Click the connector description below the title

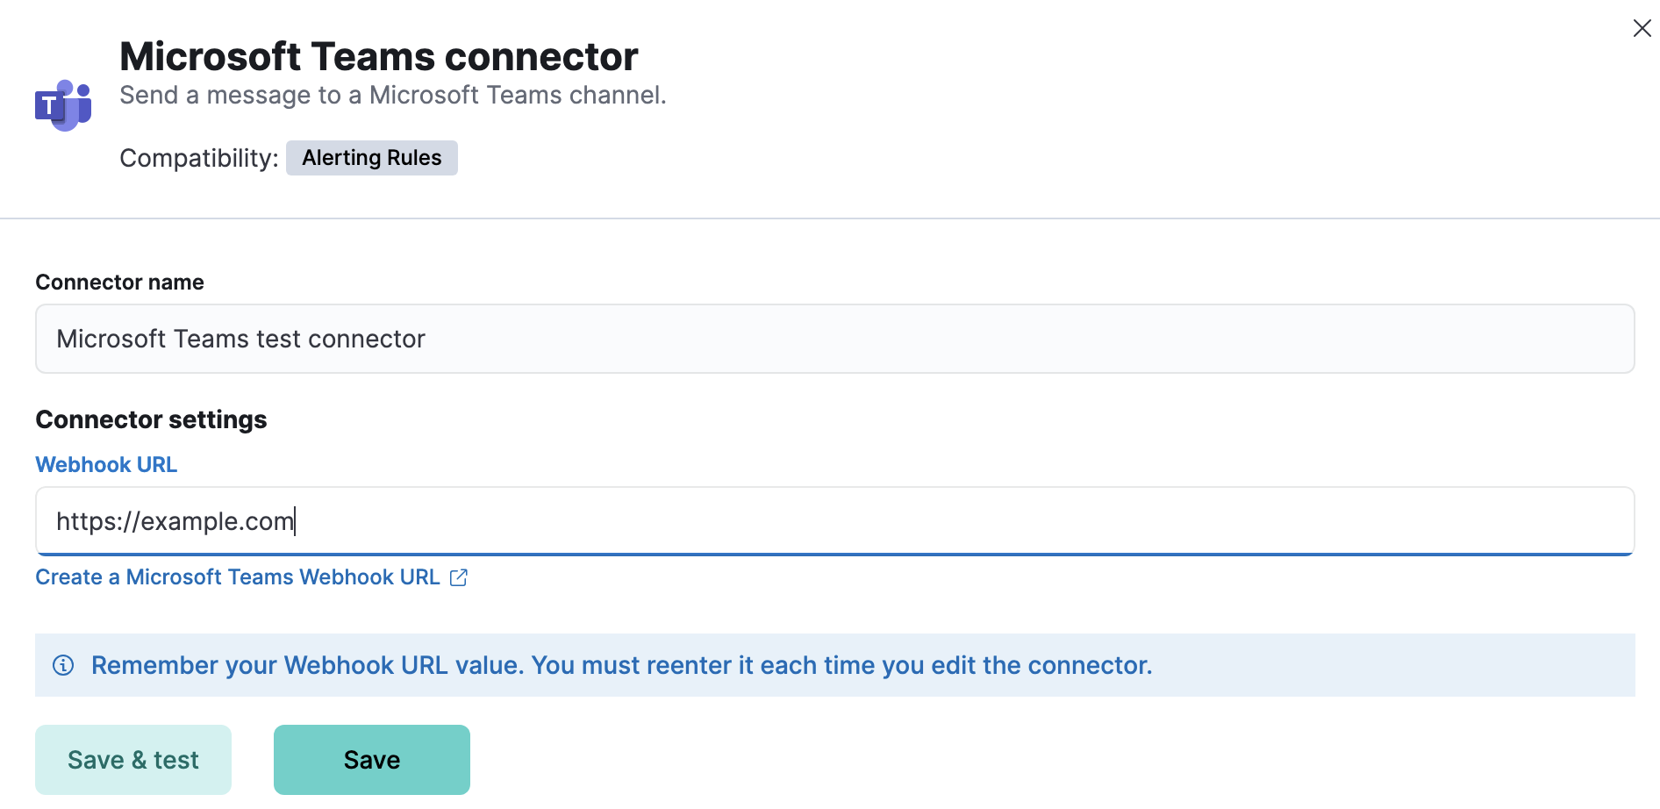(393, 95)
